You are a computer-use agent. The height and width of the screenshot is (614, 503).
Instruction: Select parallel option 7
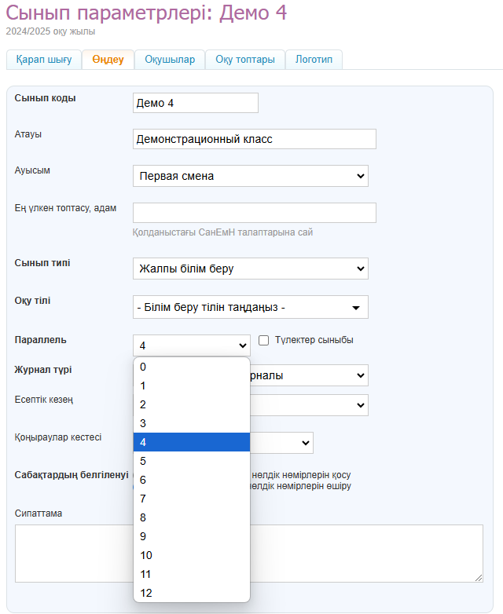192,499
